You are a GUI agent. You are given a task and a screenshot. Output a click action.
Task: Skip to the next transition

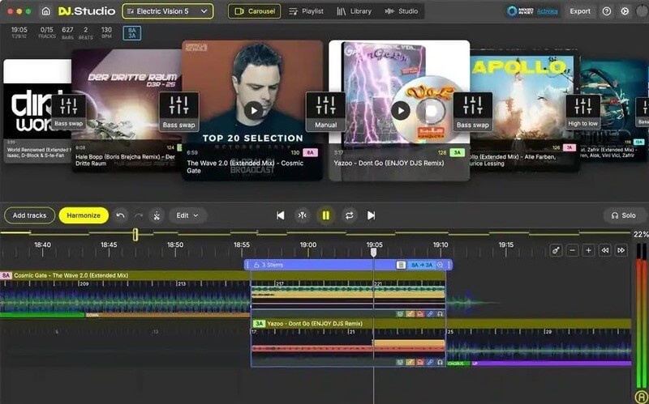[372, 215]
